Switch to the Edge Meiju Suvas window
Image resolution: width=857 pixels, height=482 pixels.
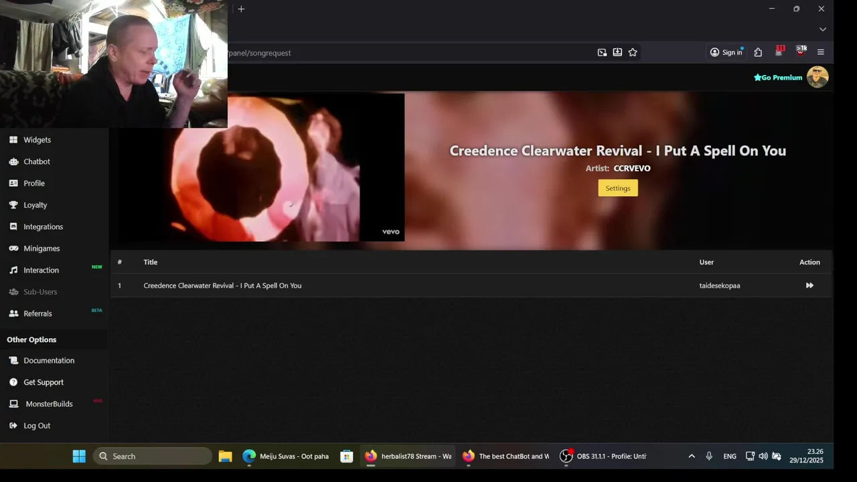[x=286, y=457]
